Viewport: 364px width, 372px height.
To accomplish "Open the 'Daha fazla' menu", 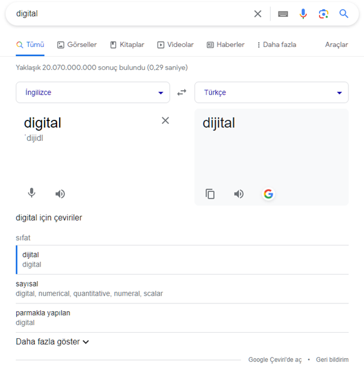I will coord(277,45).
